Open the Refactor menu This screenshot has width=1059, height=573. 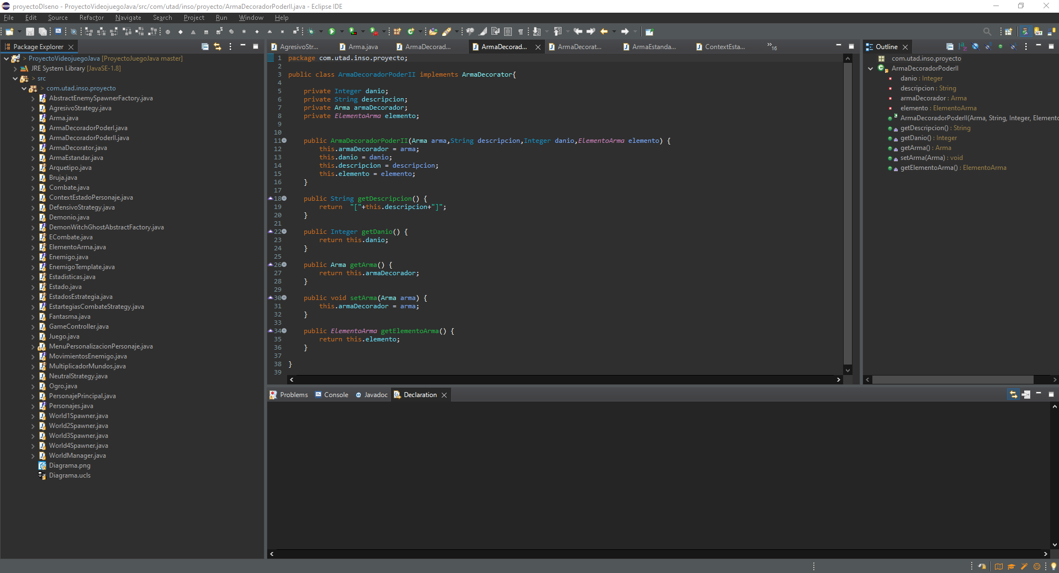click(91, 18)
